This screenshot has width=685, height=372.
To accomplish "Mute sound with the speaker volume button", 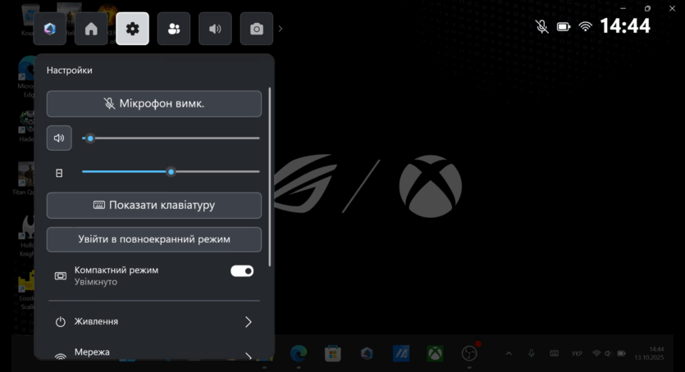I will click(x=59, y=138).
